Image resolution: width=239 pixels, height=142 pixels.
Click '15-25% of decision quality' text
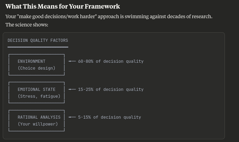point(111,90)
